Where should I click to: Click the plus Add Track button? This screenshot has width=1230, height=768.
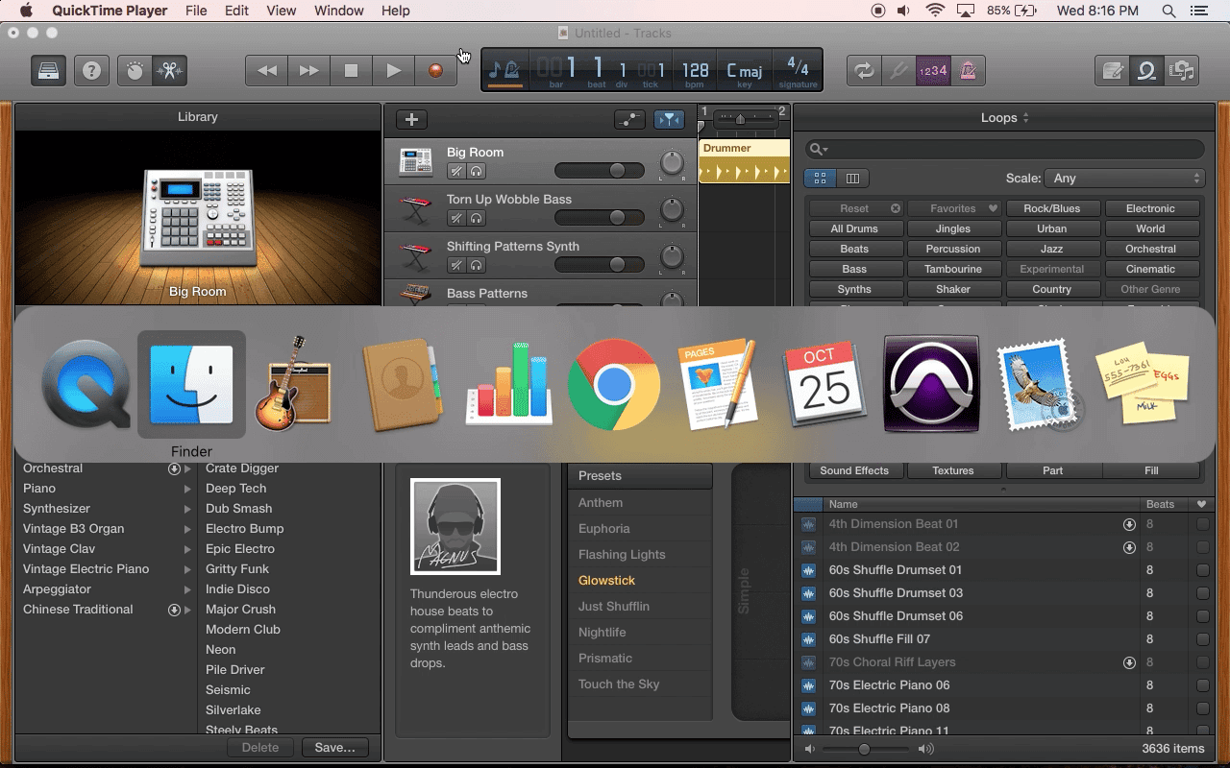[411, 119]
